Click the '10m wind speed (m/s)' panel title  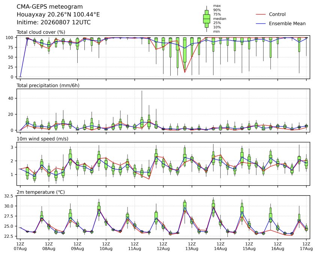coord(42,139)
